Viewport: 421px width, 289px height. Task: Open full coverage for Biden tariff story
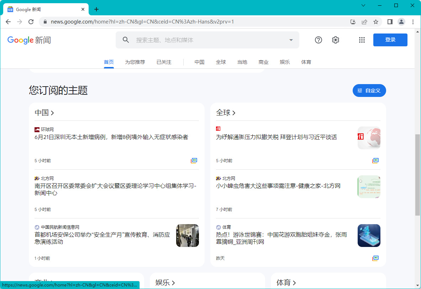[375, 161]
